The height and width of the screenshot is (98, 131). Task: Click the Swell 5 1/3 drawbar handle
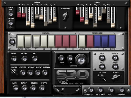[82, 19]
